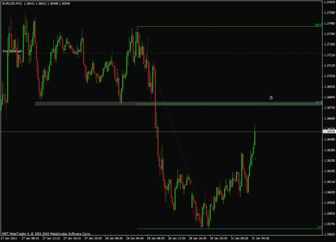
Task: Click the 27 Jan 08:15 time label
Action: (x=30, y=238)
